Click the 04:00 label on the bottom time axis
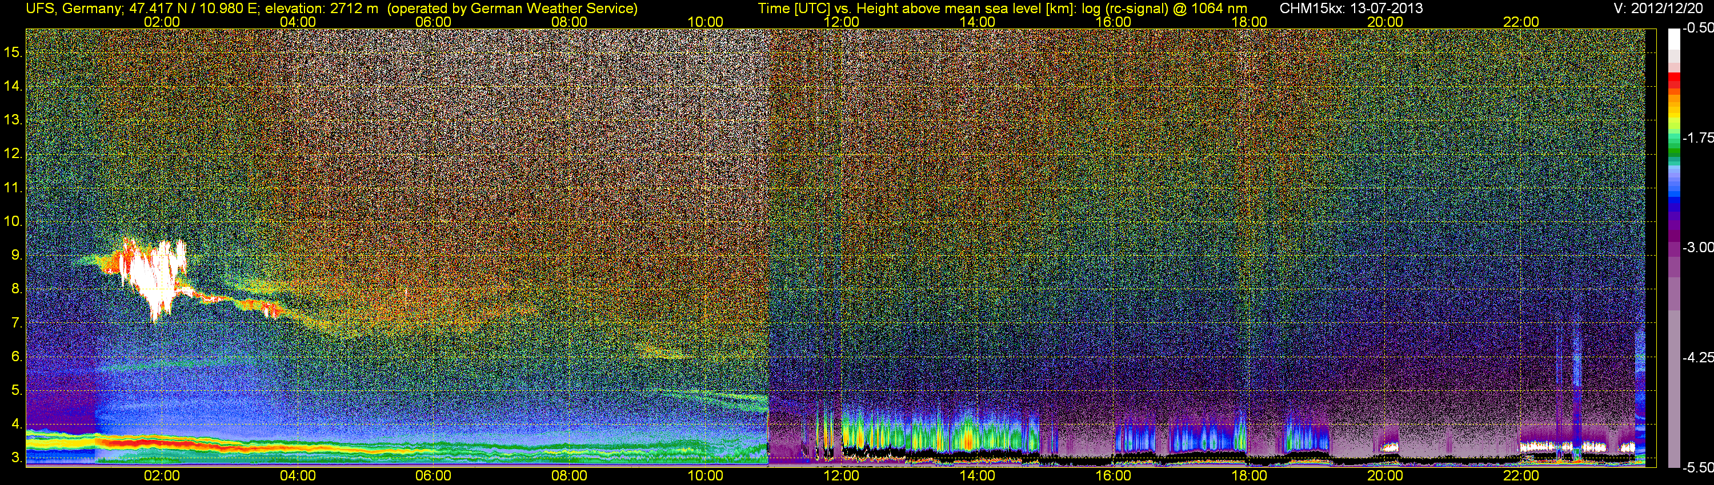The width and height of the screenshot is (1714, 485). (x=298, y=476)
